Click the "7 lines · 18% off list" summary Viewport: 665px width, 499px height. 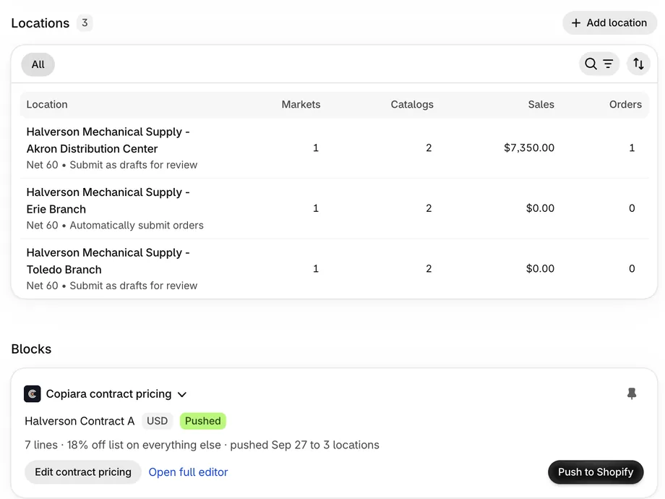(x=202, y=445)
